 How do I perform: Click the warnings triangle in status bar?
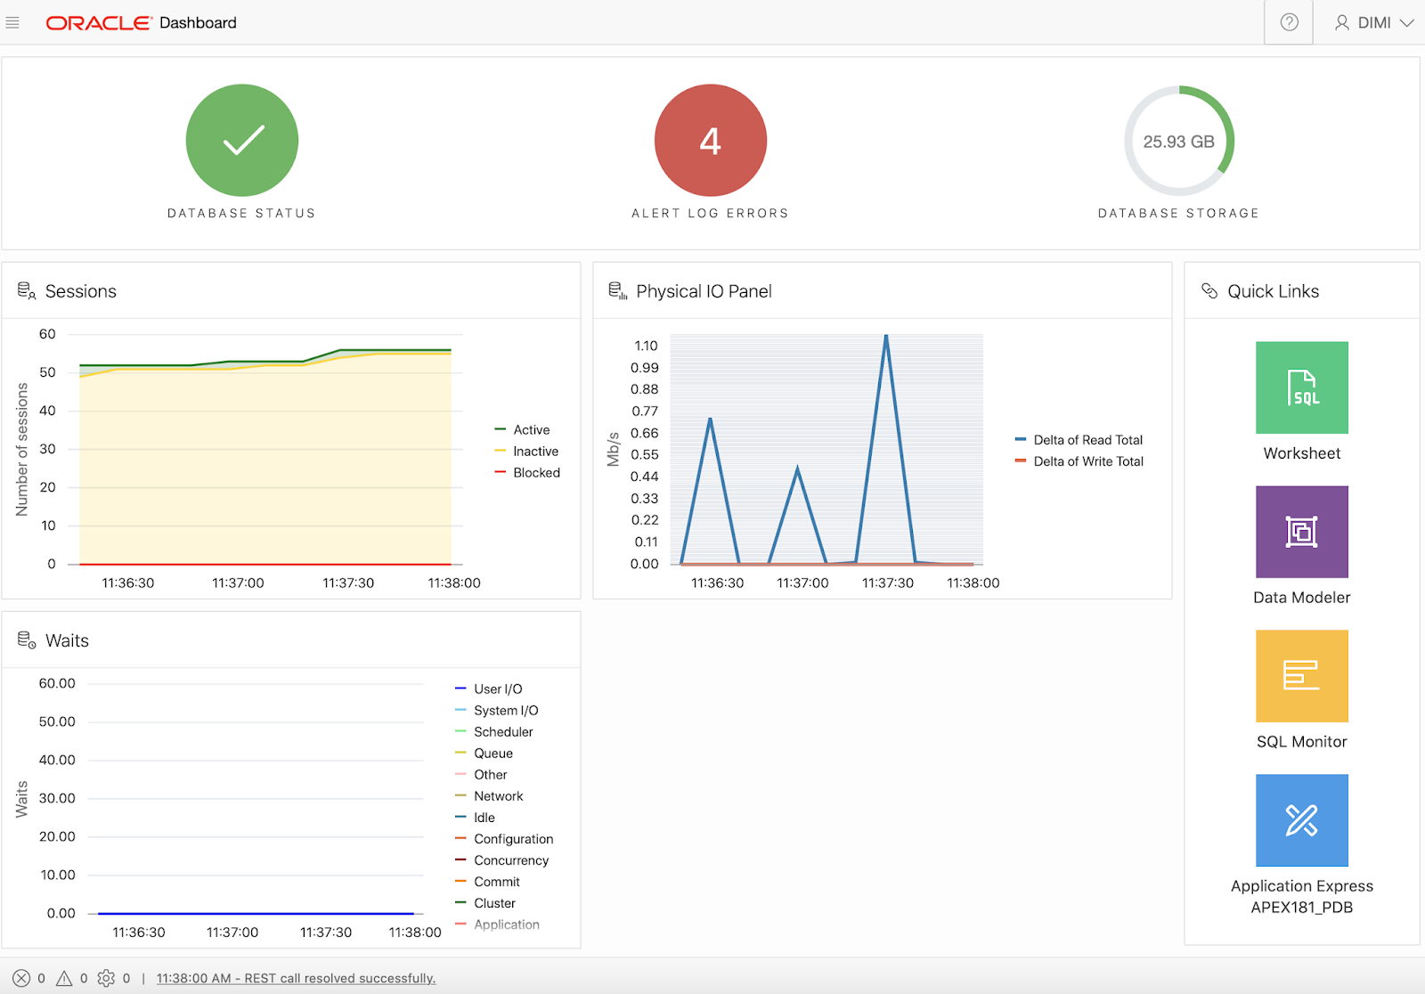(64, 978)
